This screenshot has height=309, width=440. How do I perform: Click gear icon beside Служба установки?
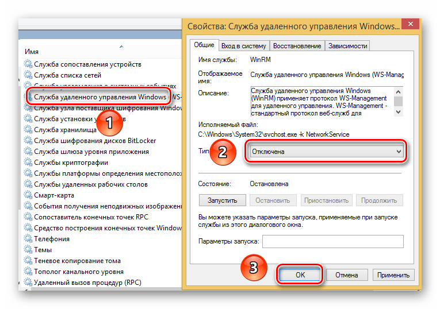tap(28, 118)
